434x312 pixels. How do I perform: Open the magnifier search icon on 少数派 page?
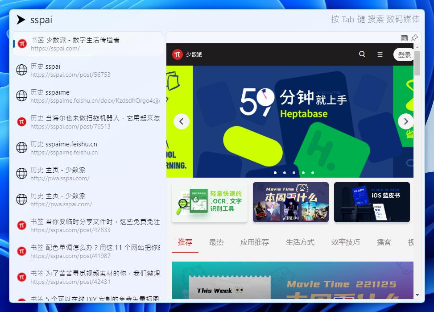(x=362, y=54)
